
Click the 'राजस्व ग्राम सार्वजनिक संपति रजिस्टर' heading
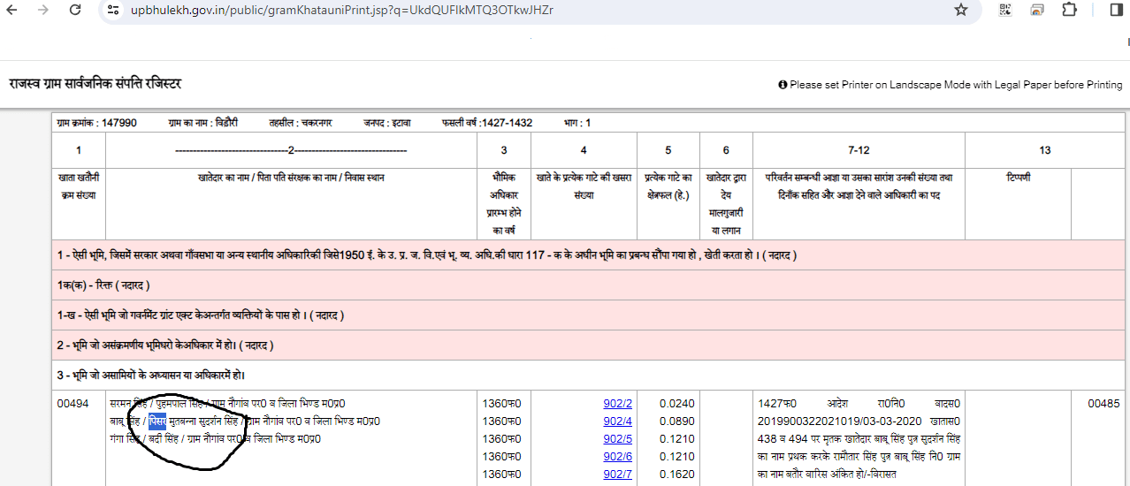pyautogui.click(x=95, y=84)
